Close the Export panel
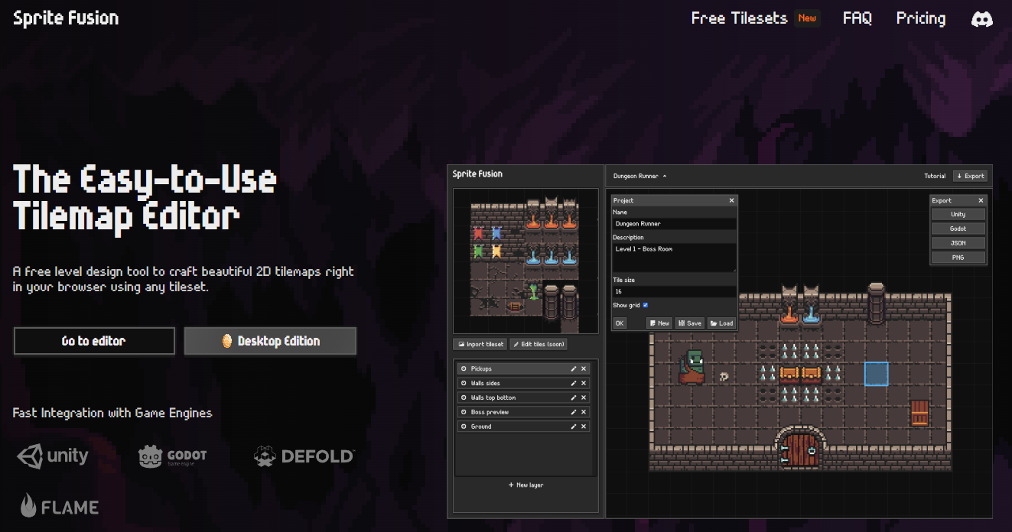Screen dimensions: 1012x532 pyautogui.click(x=981, y=200)
